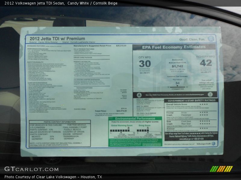Click the MSRP amount $25,315.00
Image resolution: width=241 pixels, height=180 pixels.
click(121, 46)
